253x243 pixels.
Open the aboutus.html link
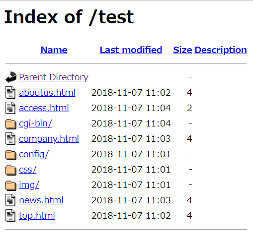47,93
